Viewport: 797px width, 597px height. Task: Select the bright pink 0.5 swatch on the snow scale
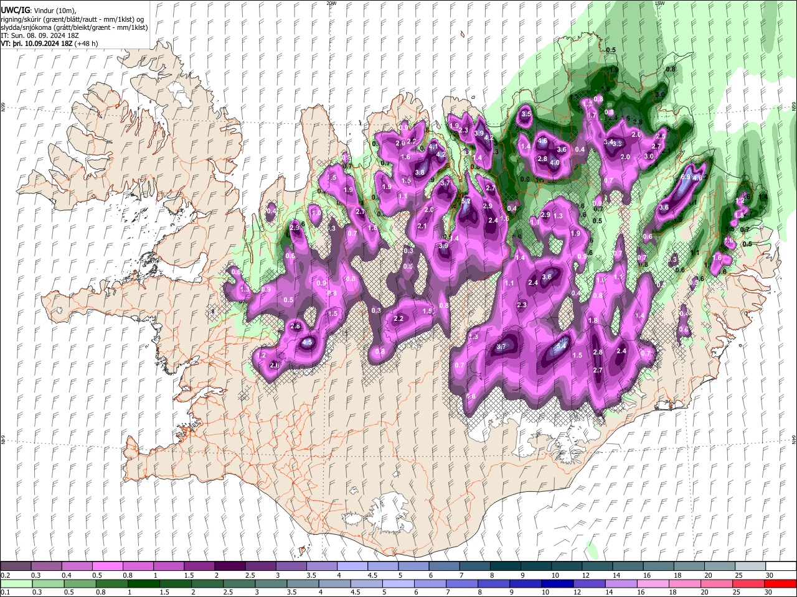[x=107, y=567]
